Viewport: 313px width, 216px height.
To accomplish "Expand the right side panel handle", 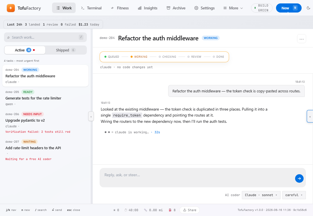I will 310,116.
